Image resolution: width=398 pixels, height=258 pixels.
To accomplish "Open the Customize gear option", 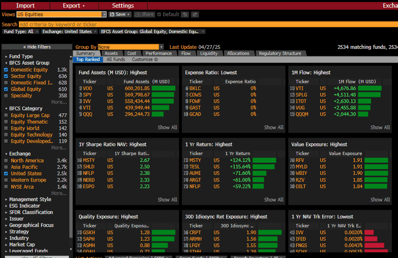I will pyautogui.click(x=145, y=60).
